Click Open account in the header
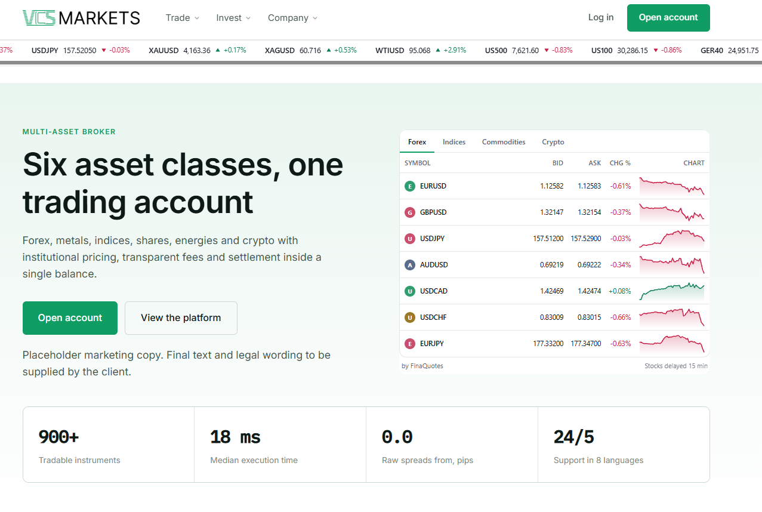The width and height of the screenshot is (762, 512). [668, 18]
